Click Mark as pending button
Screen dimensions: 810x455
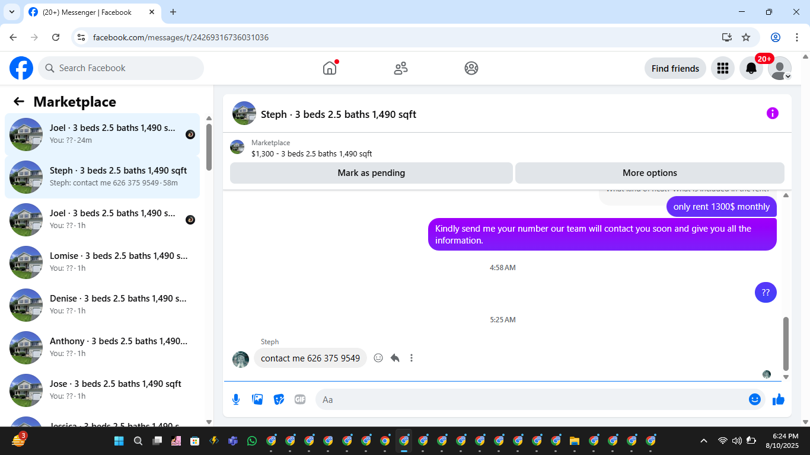[x=371, y=173]
